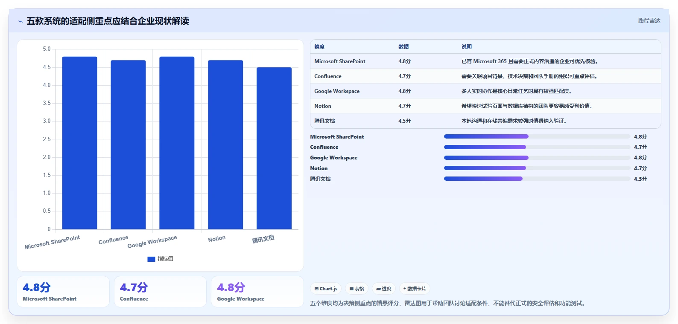
Task: Click the 指标值 legend text
Action: (x=165, y=259)
